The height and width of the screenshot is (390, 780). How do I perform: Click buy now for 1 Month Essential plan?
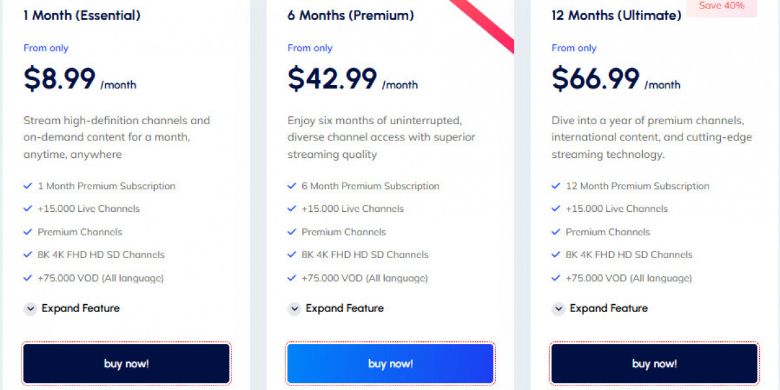[126, 363]
